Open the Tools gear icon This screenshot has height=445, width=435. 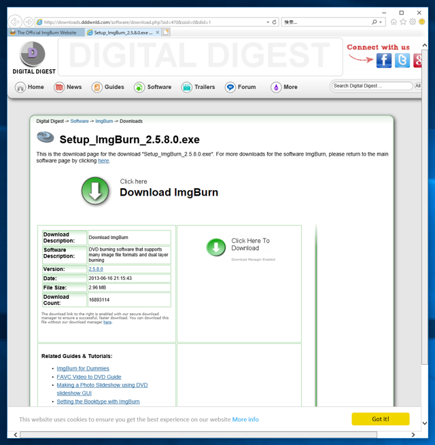pos(413,22)
